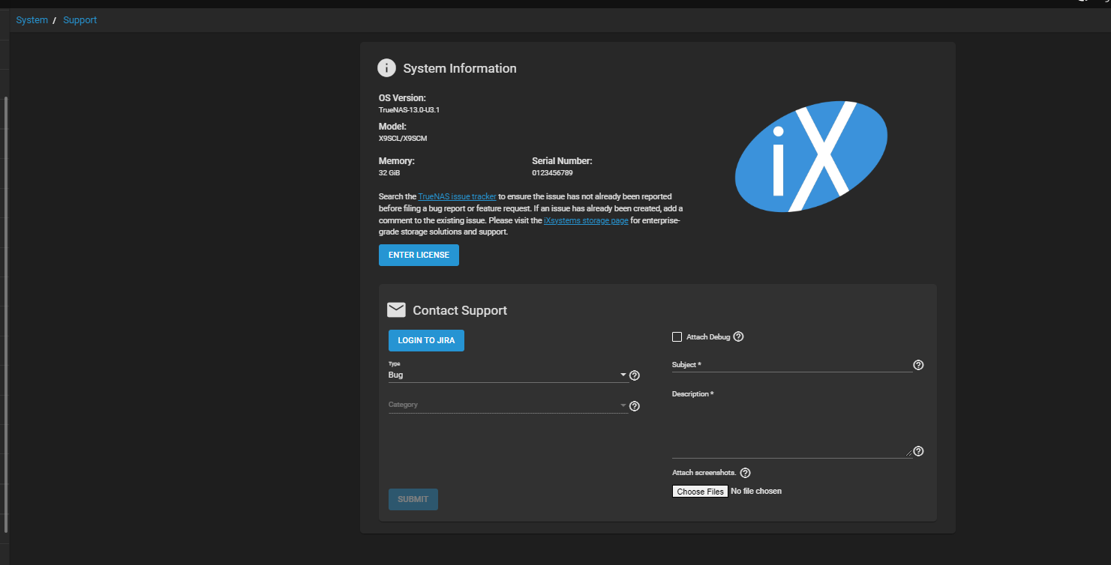Enable the Attach Debug checkbox
Viewport: 1111px width, 565px height.
pyautogui.click(x=677, y=337)
